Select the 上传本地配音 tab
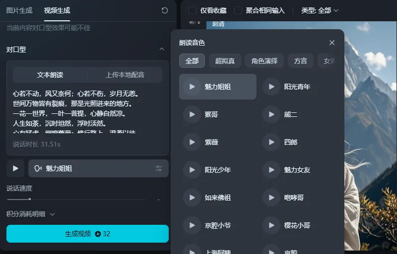Screen dimensions: 397x254 [x=125, y=75]
